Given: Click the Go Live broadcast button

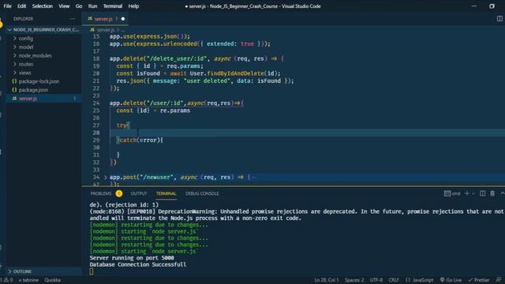Looking at the screenshot, I should (451, 280).
